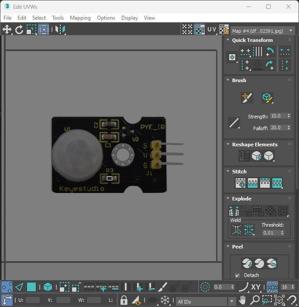Adjust the grid value 16 spinner
The image size is (299, 307).
point(293,287)
